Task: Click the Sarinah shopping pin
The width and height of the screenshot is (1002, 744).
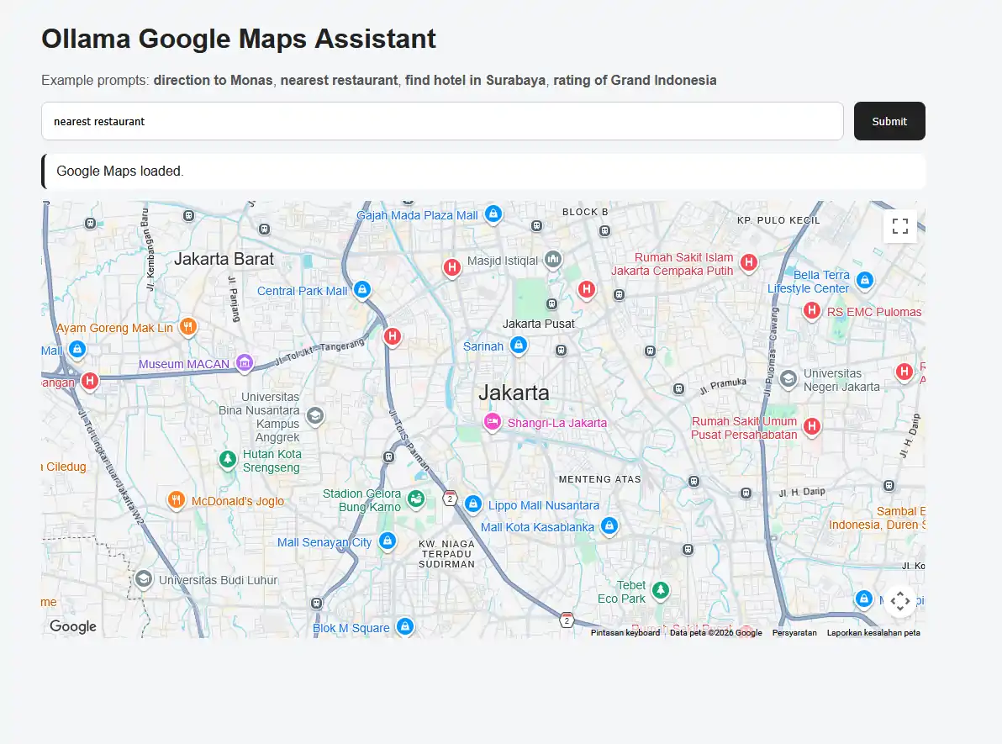Action: coord(519,346)
